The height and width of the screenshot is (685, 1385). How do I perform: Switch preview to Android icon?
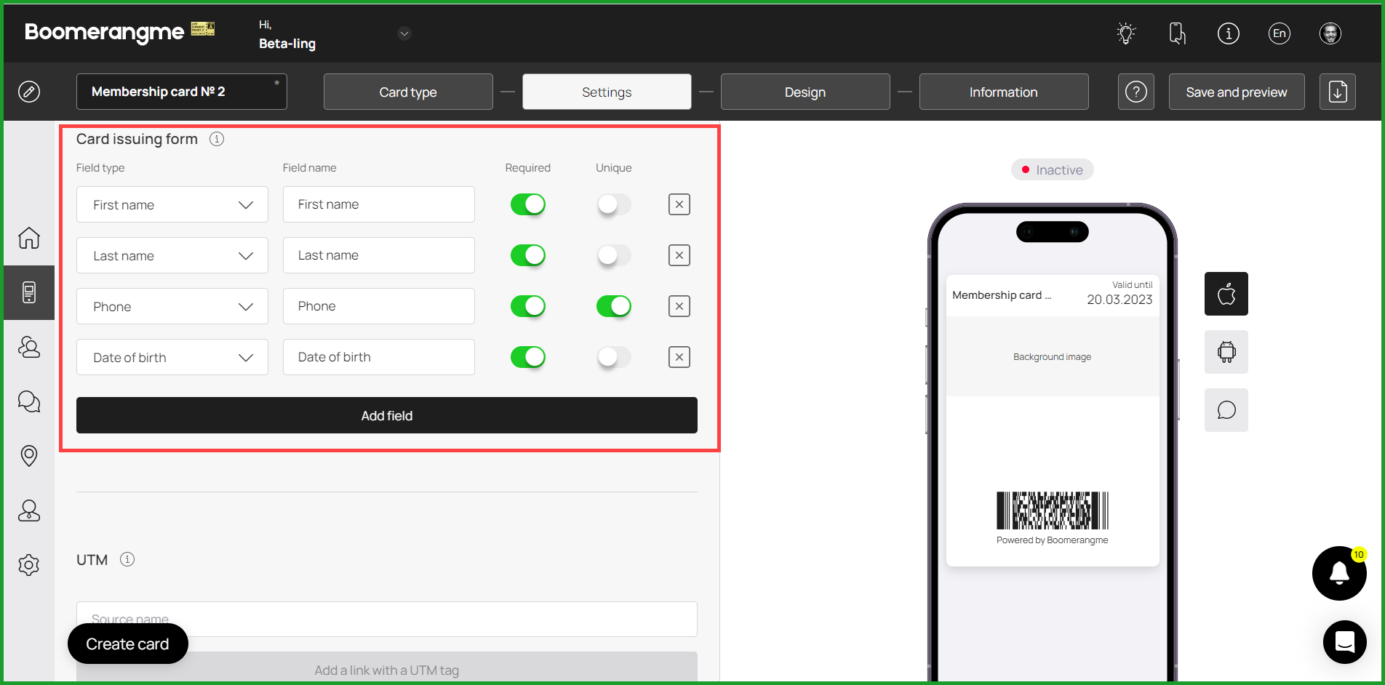tap(1226, 352)
